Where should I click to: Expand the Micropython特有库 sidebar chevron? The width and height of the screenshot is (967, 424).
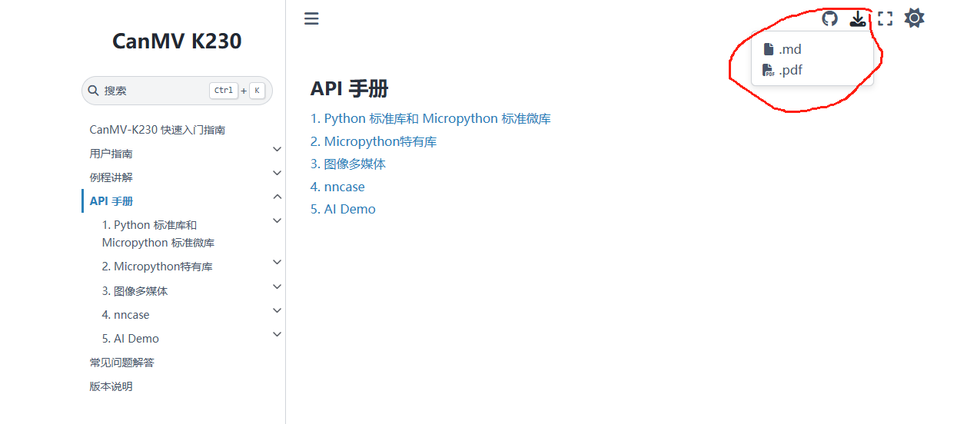pos(277,263)
